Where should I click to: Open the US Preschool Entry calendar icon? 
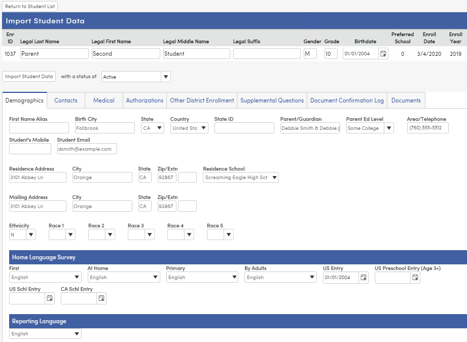pos(414,277)
